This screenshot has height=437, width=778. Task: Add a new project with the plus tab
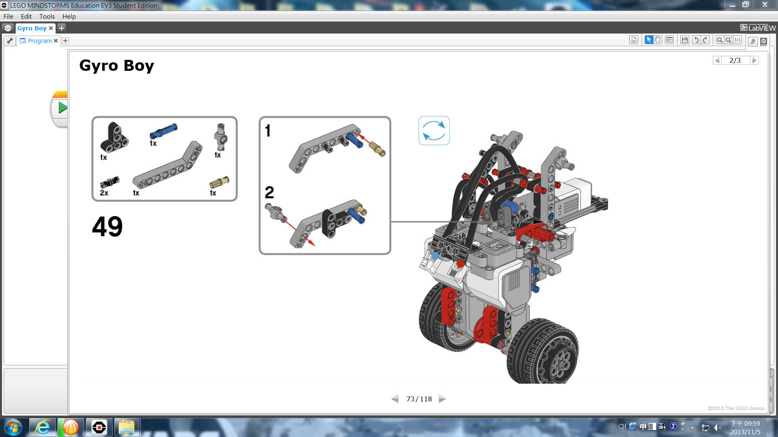tap(62, 28)
